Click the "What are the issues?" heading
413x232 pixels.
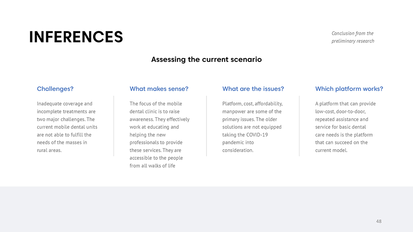pos(253,89)
